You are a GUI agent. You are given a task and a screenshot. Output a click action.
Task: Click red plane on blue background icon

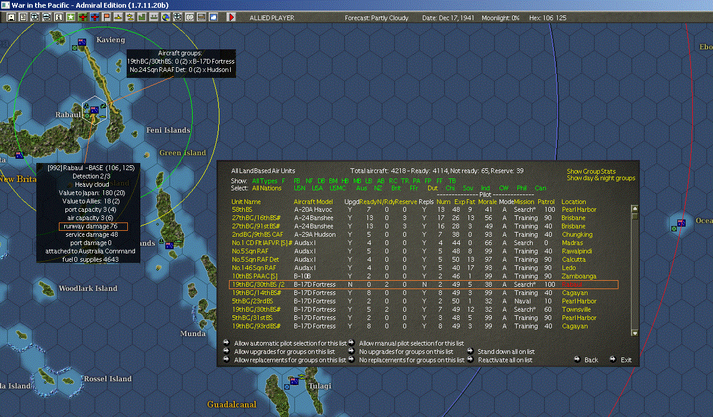click(x=95, y=17)
